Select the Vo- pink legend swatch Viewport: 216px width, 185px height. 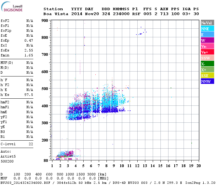(x=207, y=46)
